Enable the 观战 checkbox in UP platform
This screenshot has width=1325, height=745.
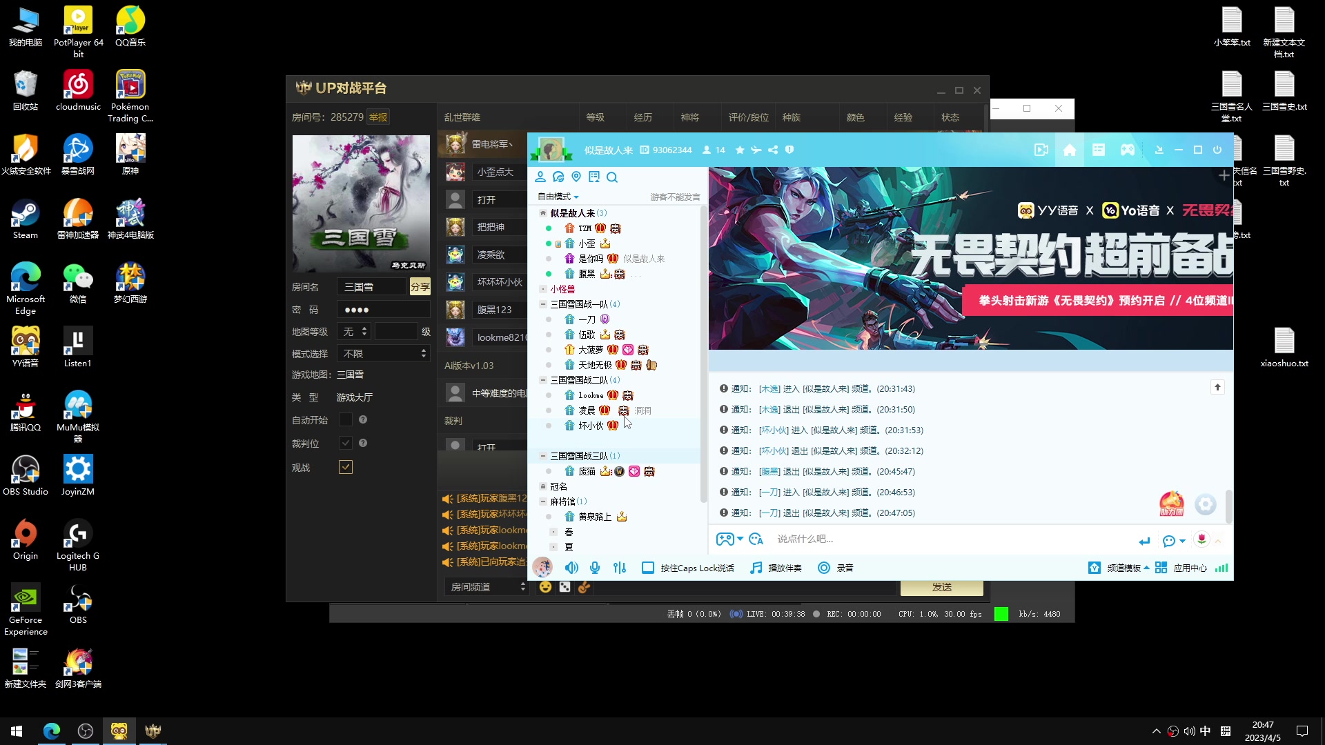(346, 467)
